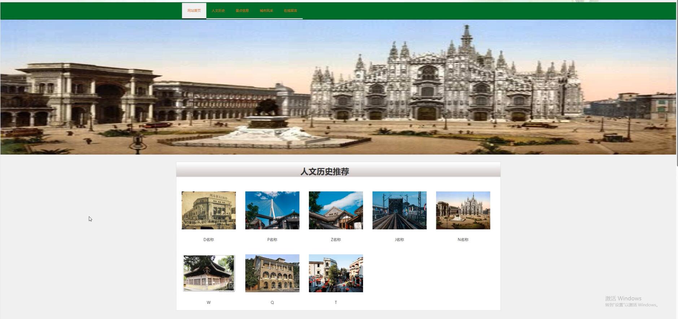Click the N名称 caption link
Image resolution: width=678 pixels, height=319 pixels.
click(x=463, y=240)
